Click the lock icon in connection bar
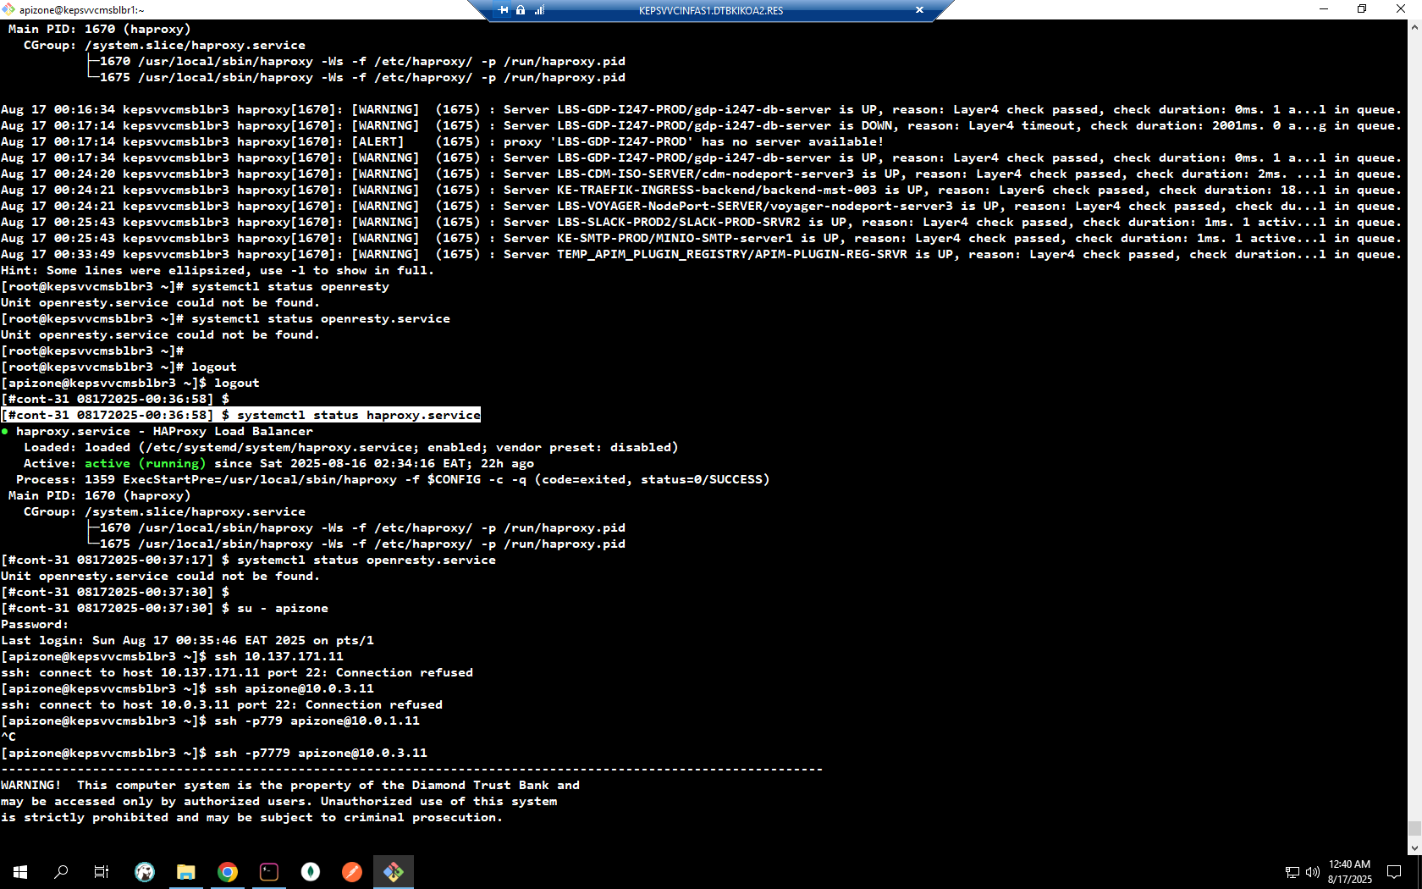The height and width of the screenshot is (889, 1422). [x=521, y=10]
